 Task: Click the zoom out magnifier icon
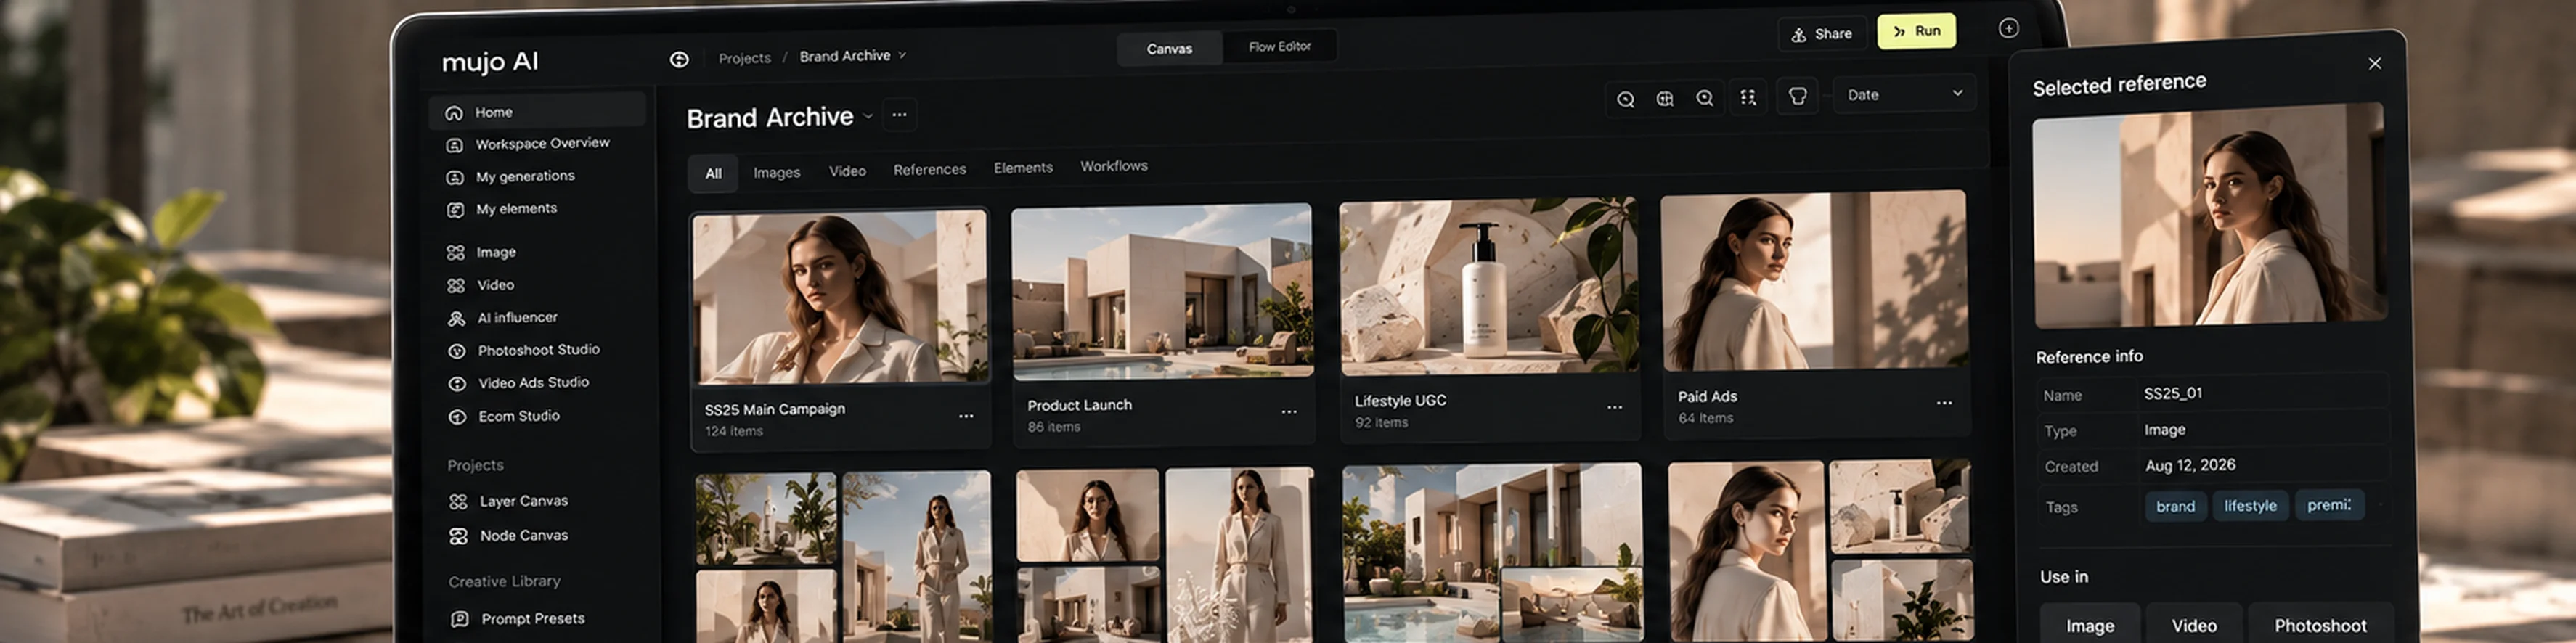pyautogui.click(x=1625, y=99)
